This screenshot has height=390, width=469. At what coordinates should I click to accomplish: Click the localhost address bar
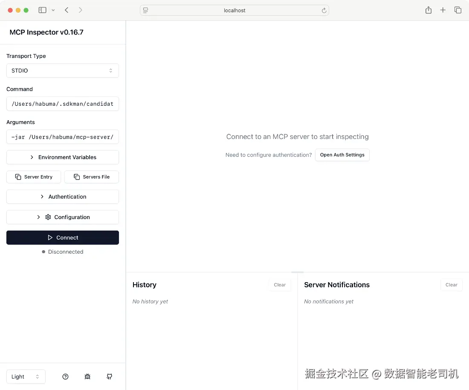click(x=234, y=11)
